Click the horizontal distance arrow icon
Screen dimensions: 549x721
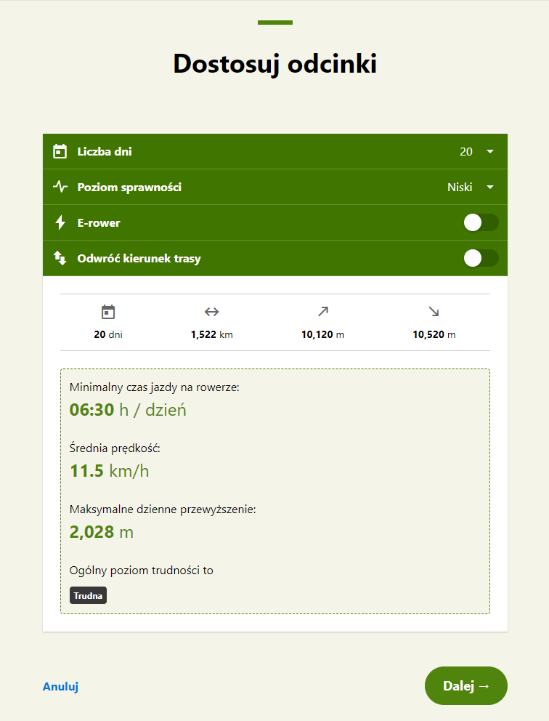pos(211,312)
